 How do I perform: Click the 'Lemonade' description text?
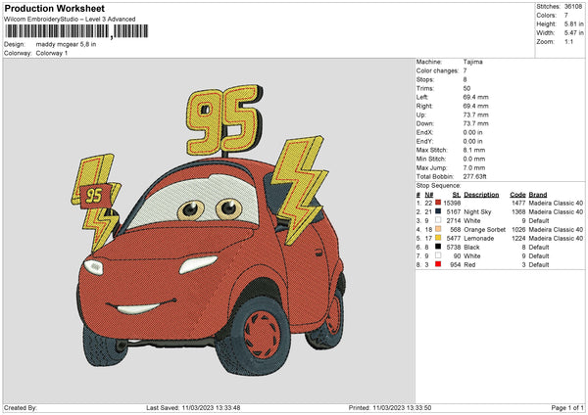tap(479, 238)
